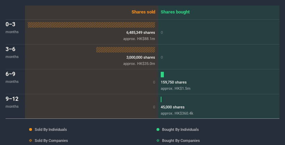Click the hatched Bought By Companies legend icon
Viewport: 285px width, 145px height.
[158, 141]
